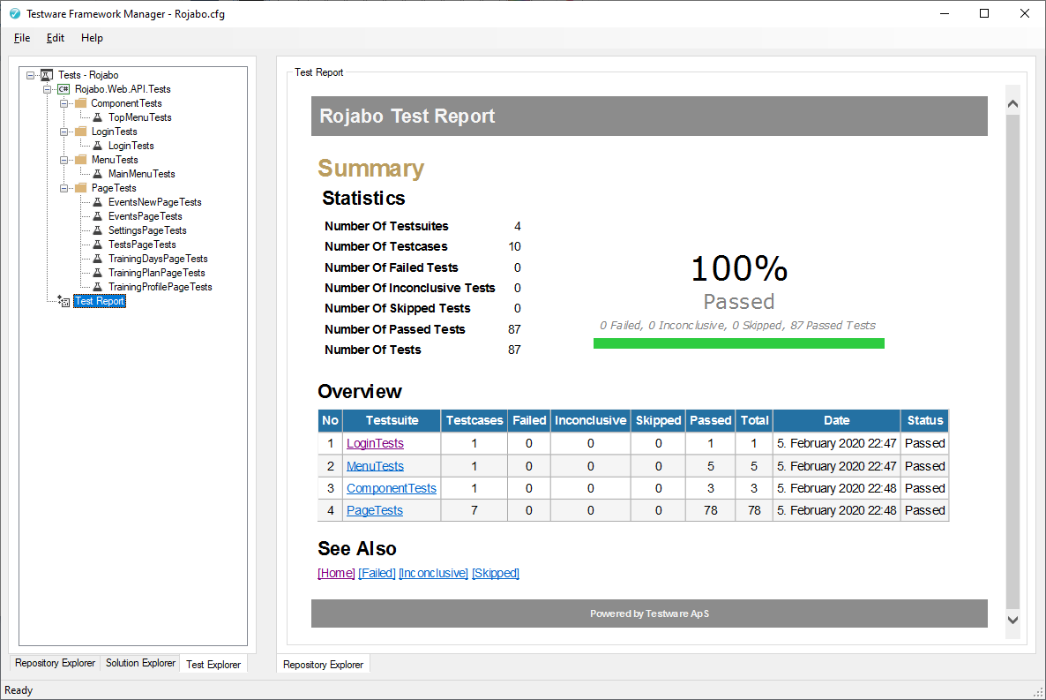
Task: Select the Test Report tree node label
Action: (100, 301)
